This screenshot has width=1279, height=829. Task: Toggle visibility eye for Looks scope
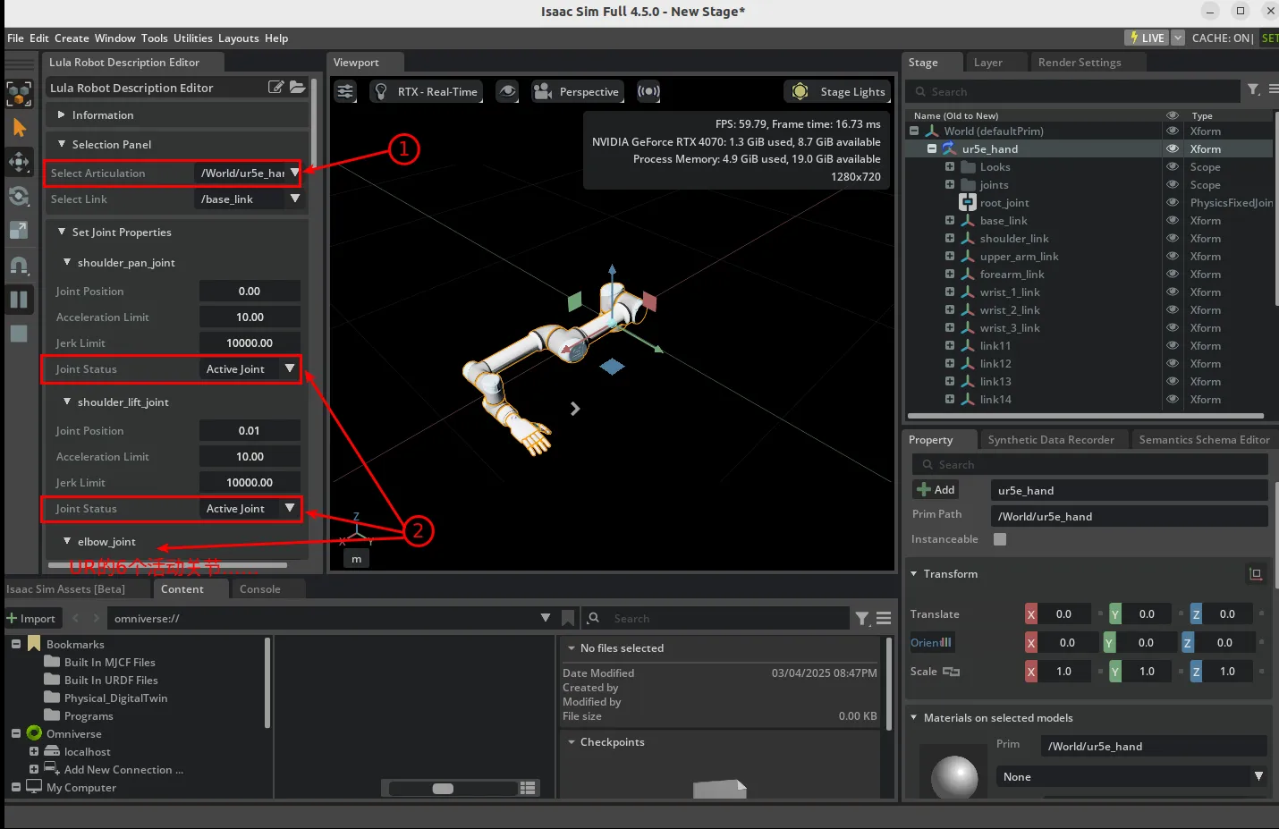[x=1172, y=166]
